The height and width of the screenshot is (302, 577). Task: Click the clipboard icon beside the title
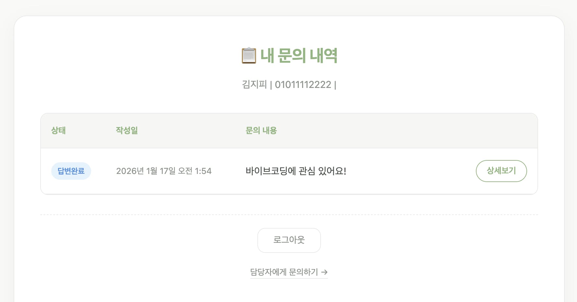249,56
